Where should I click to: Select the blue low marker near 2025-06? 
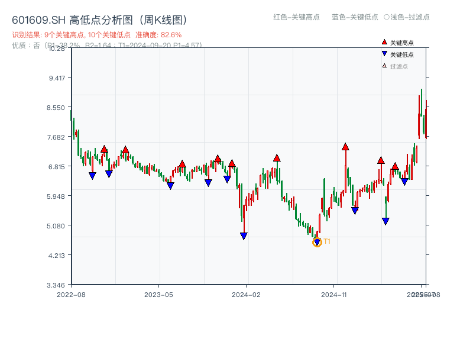pos(404,182)
